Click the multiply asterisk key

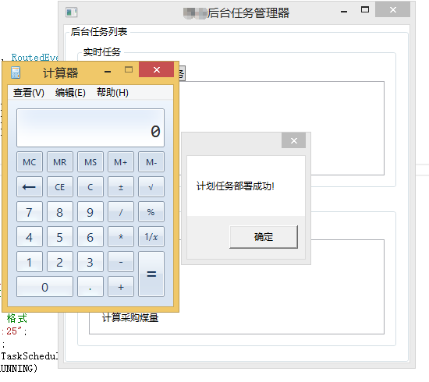(x=121, y=237)
